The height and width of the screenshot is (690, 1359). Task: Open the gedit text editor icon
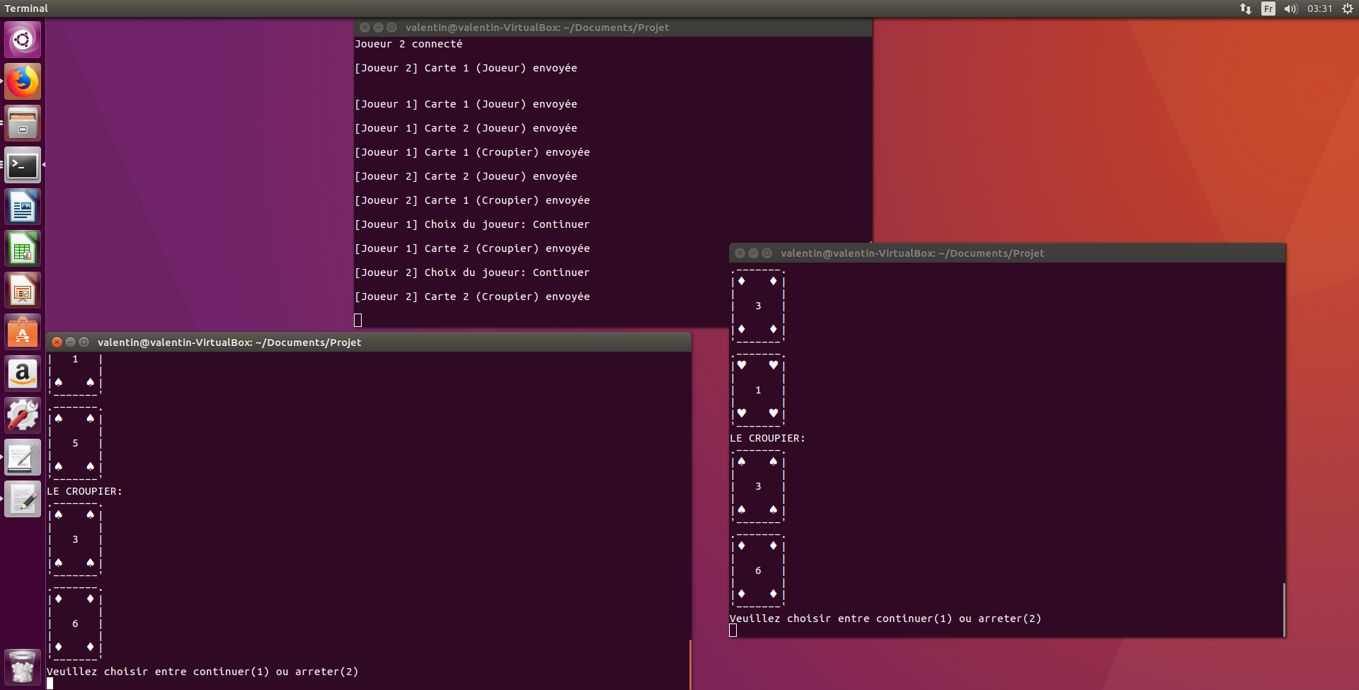point(23,499)
